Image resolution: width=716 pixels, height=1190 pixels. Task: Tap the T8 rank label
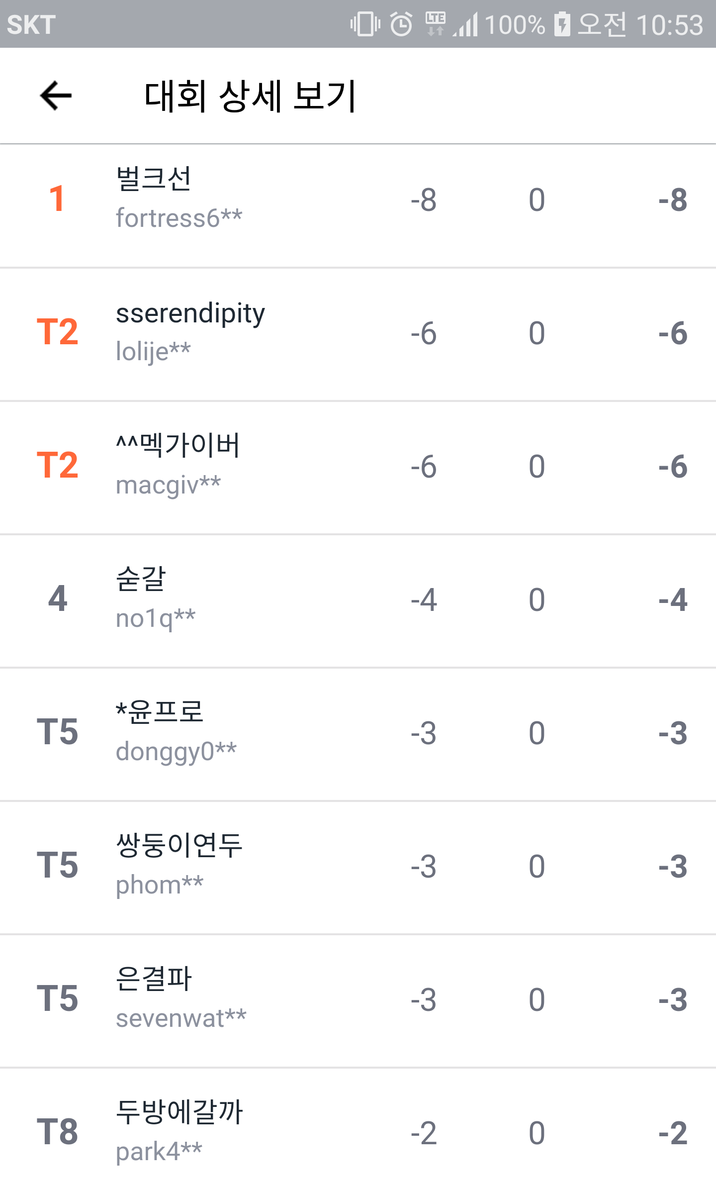pos(57,1132)
